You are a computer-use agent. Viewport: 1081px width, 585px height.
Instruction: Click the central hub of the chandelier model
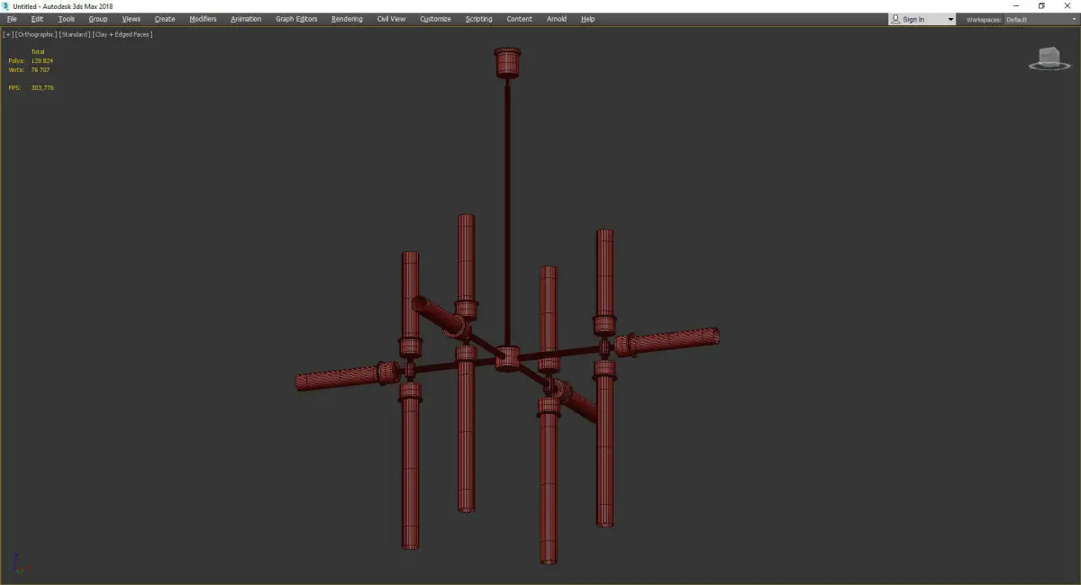click(x=508, y=358)
